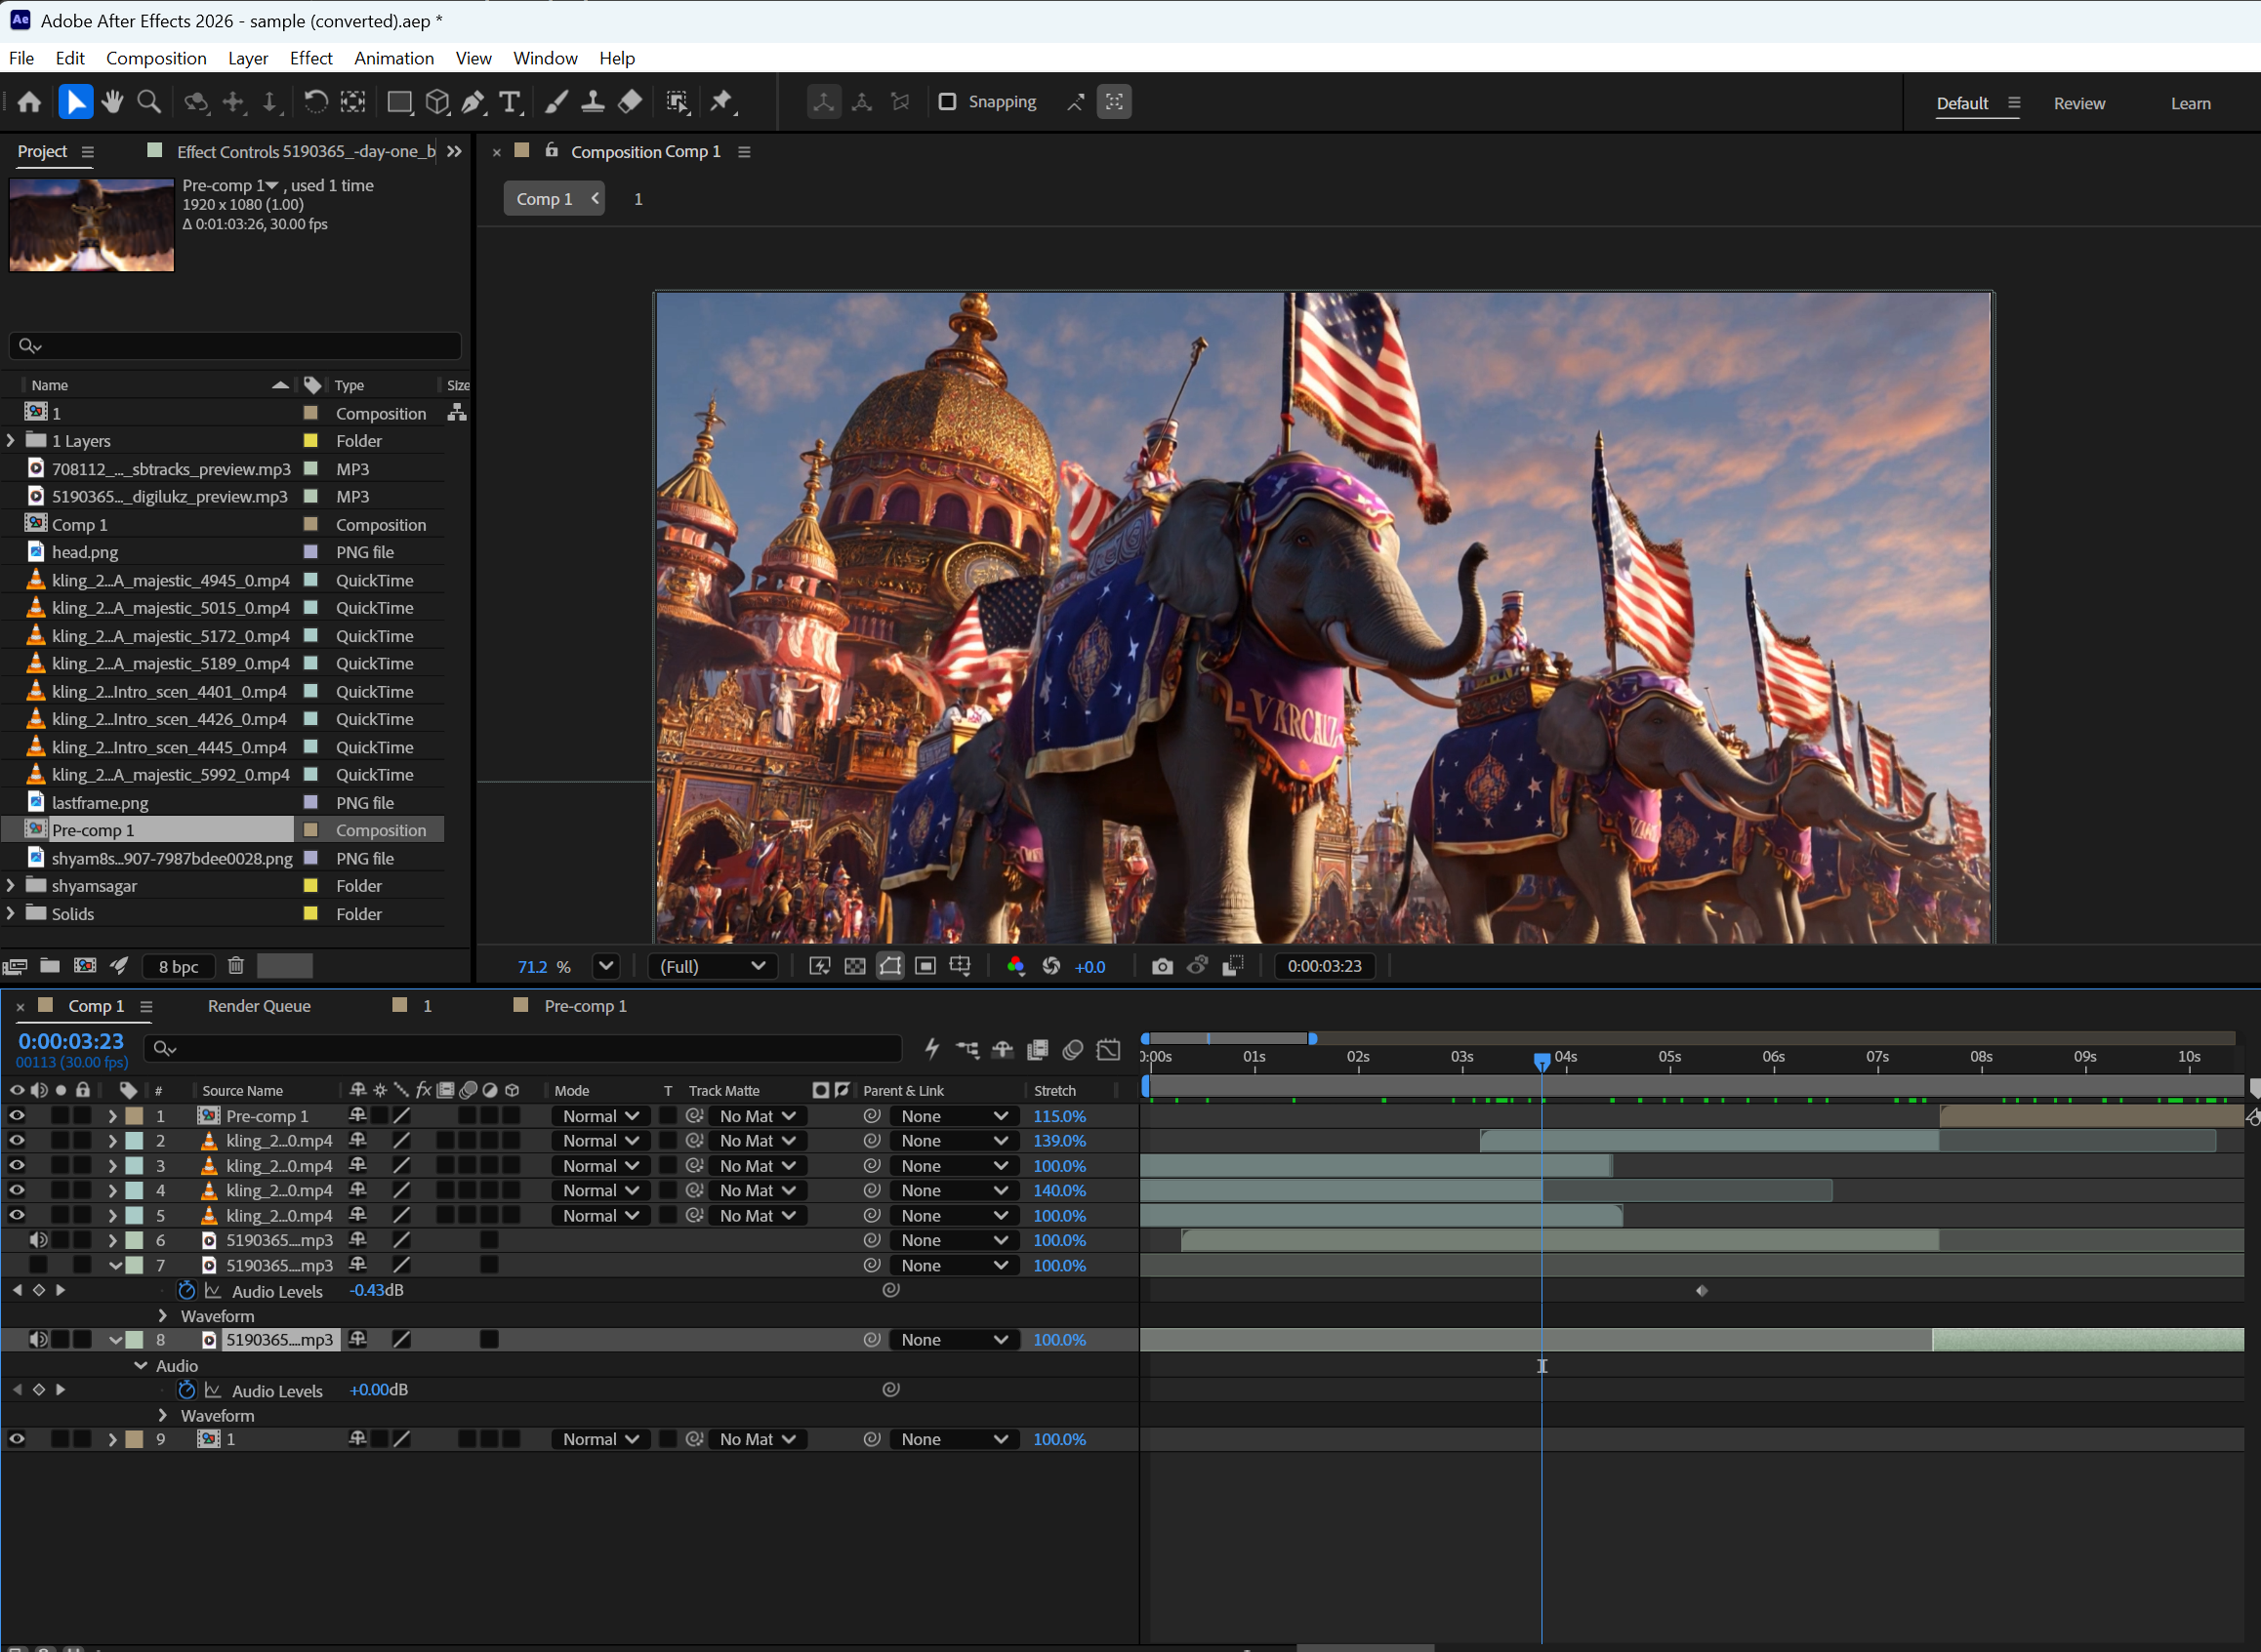Open the Animation menu
Viewport: 2261px width, 1652px height.
(x=394, y=58)
